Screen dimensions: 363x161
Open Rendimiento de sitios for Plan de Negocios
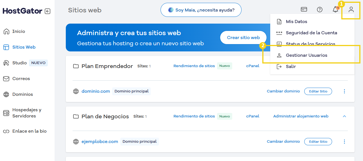click(194, 116)
